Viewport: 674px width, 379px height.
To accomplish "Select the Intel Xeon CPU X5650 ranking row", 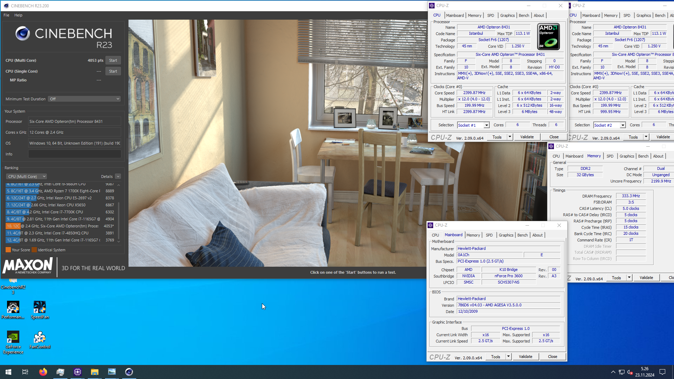I will coord(60,205).
